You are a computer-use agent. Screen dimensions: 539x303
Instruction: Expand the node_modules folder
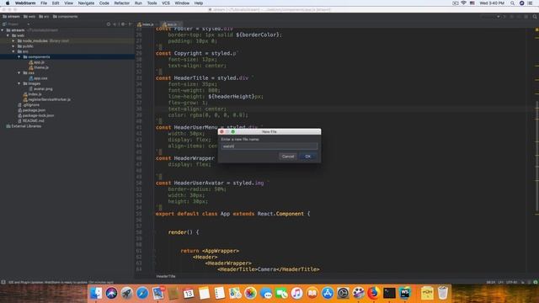[13, 41]
